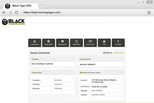Image resolution: width=154 pixels, height=103 pixels.
Task: Click the Location label cell
Action: (85, 81)
